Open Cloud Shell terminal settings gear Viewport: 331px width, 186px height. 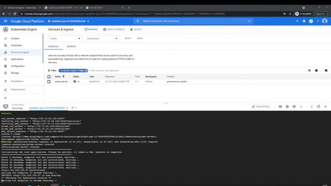coord(287,107)
